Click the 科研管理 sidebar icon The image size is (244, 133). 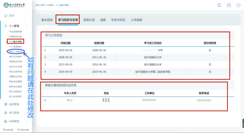pyautogui.click(x=6, y=121)
